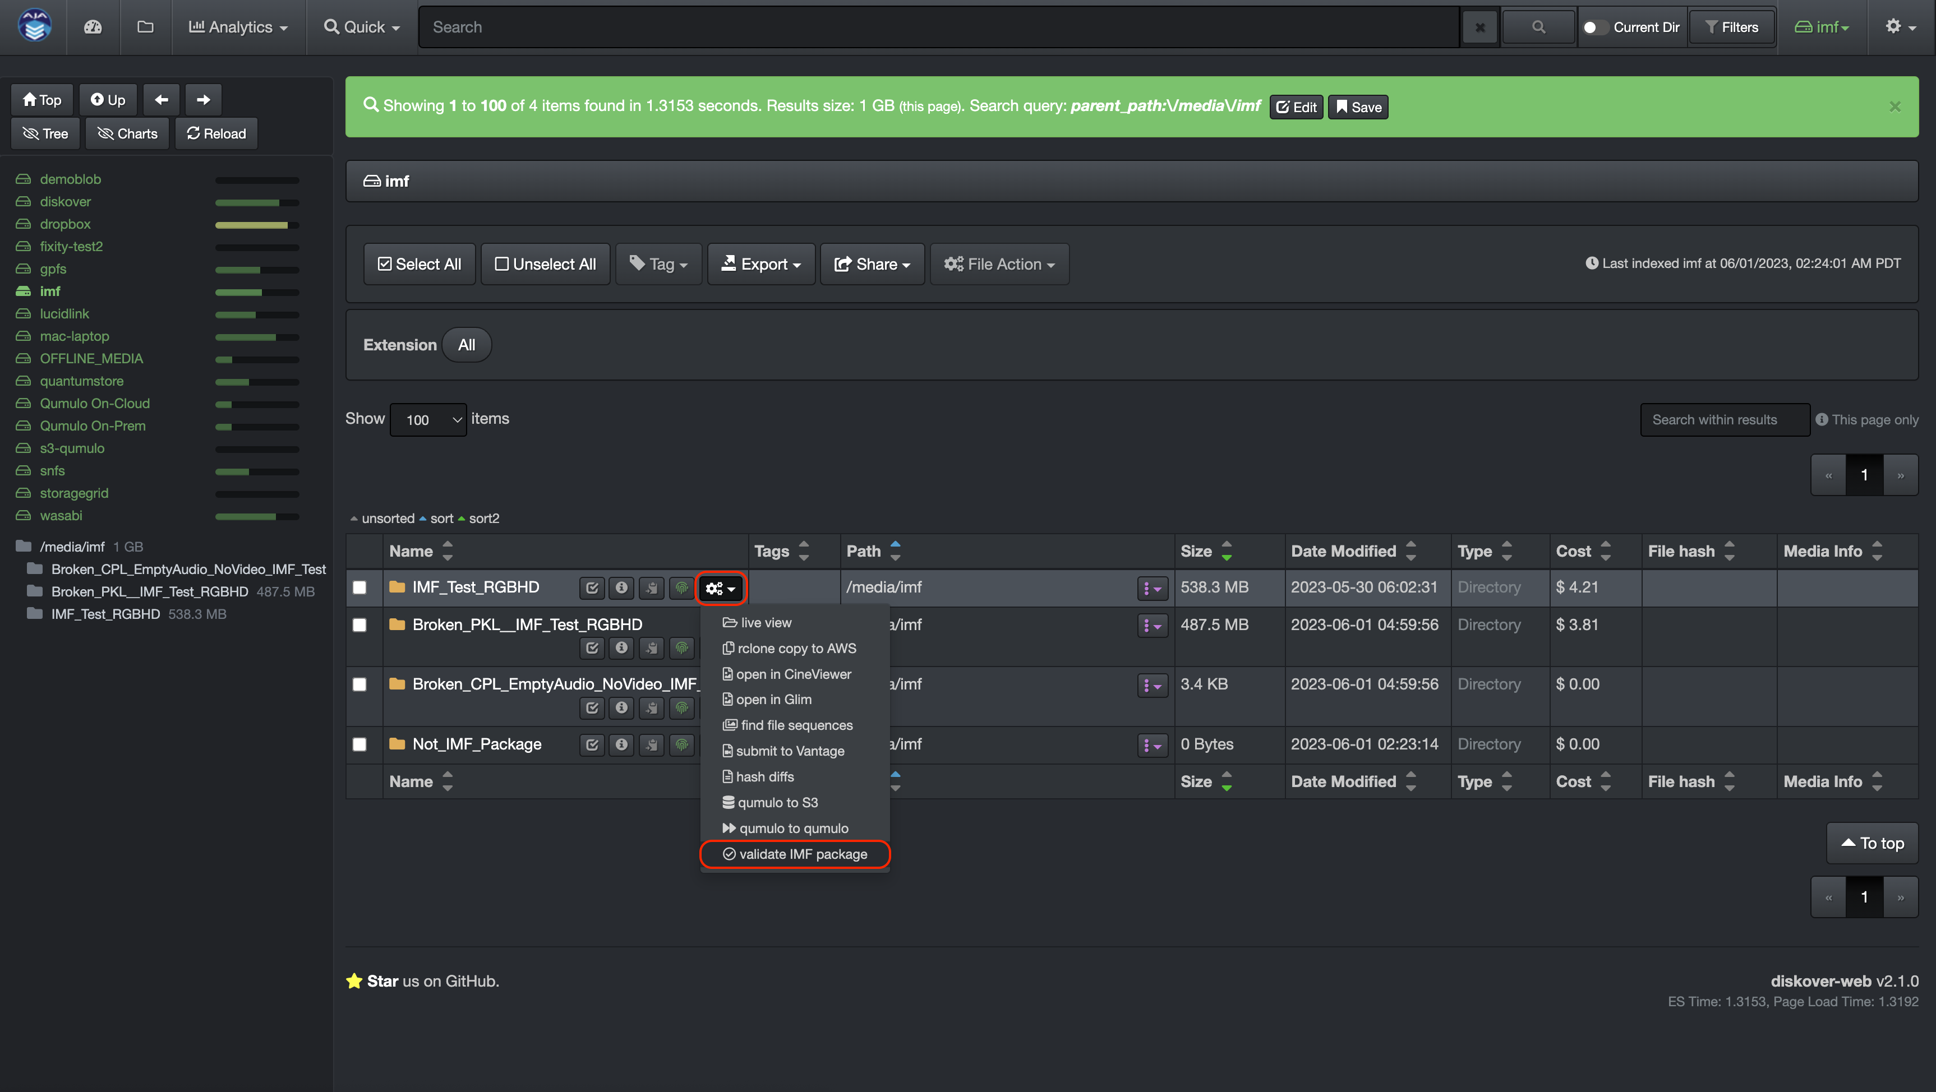Open the Analytics dropdown menu
Image resolution: width=1936 pixels, height=1092 pixels.
[x=238, y=26]
